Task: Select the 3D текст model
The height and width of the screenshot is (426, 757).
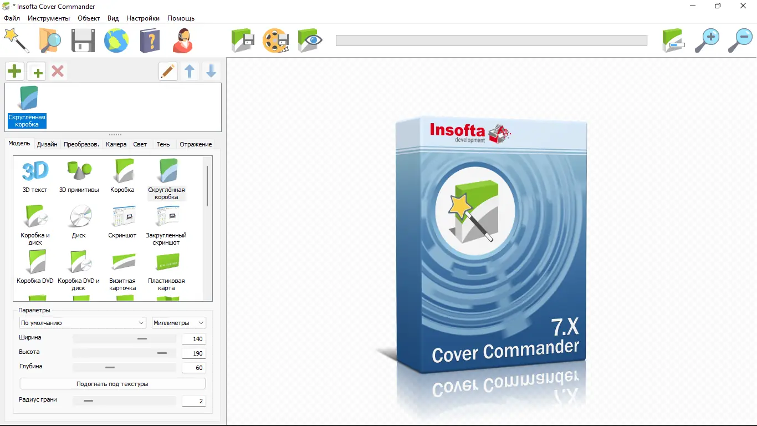Action: pos(35,176)
